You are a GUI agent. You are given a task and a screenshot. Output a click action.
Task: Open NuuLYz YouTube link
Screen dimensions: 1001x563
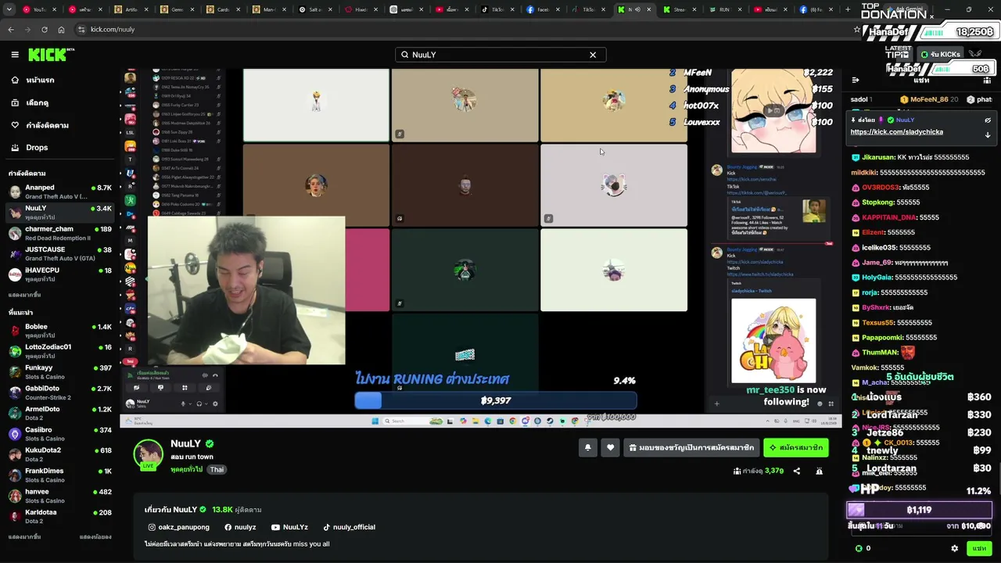tap(289, 527)
